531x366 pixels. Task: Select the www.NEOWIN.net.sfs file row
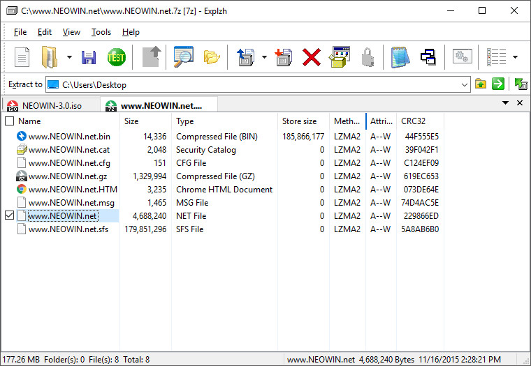tap(68, 229)
